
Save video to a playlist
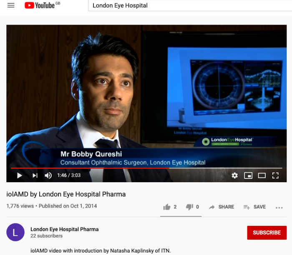tap(254, 207)
